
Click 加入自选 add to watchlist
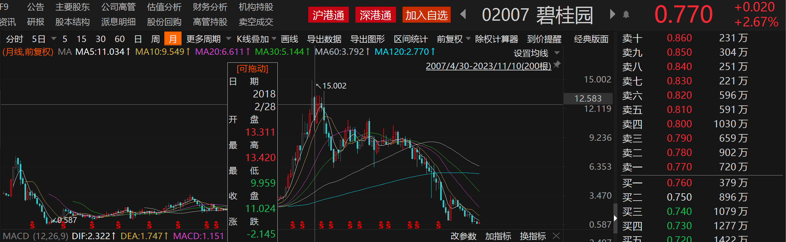click(x=426, y=15)
